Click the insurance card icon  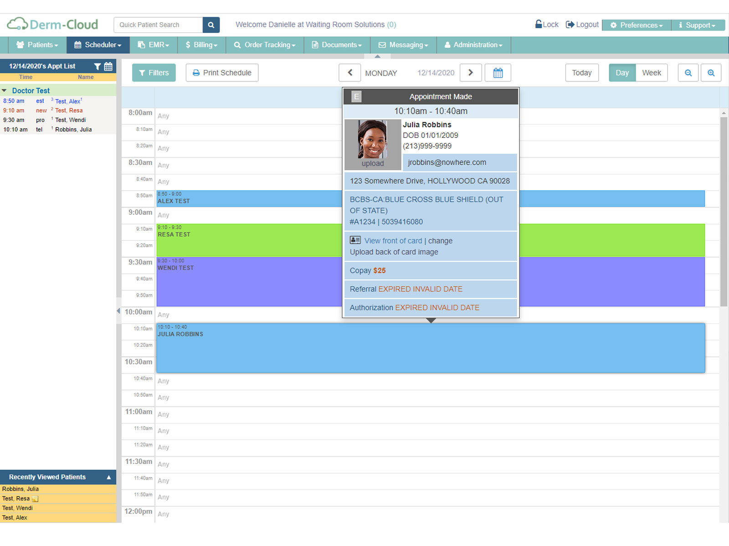pos(355,240)
